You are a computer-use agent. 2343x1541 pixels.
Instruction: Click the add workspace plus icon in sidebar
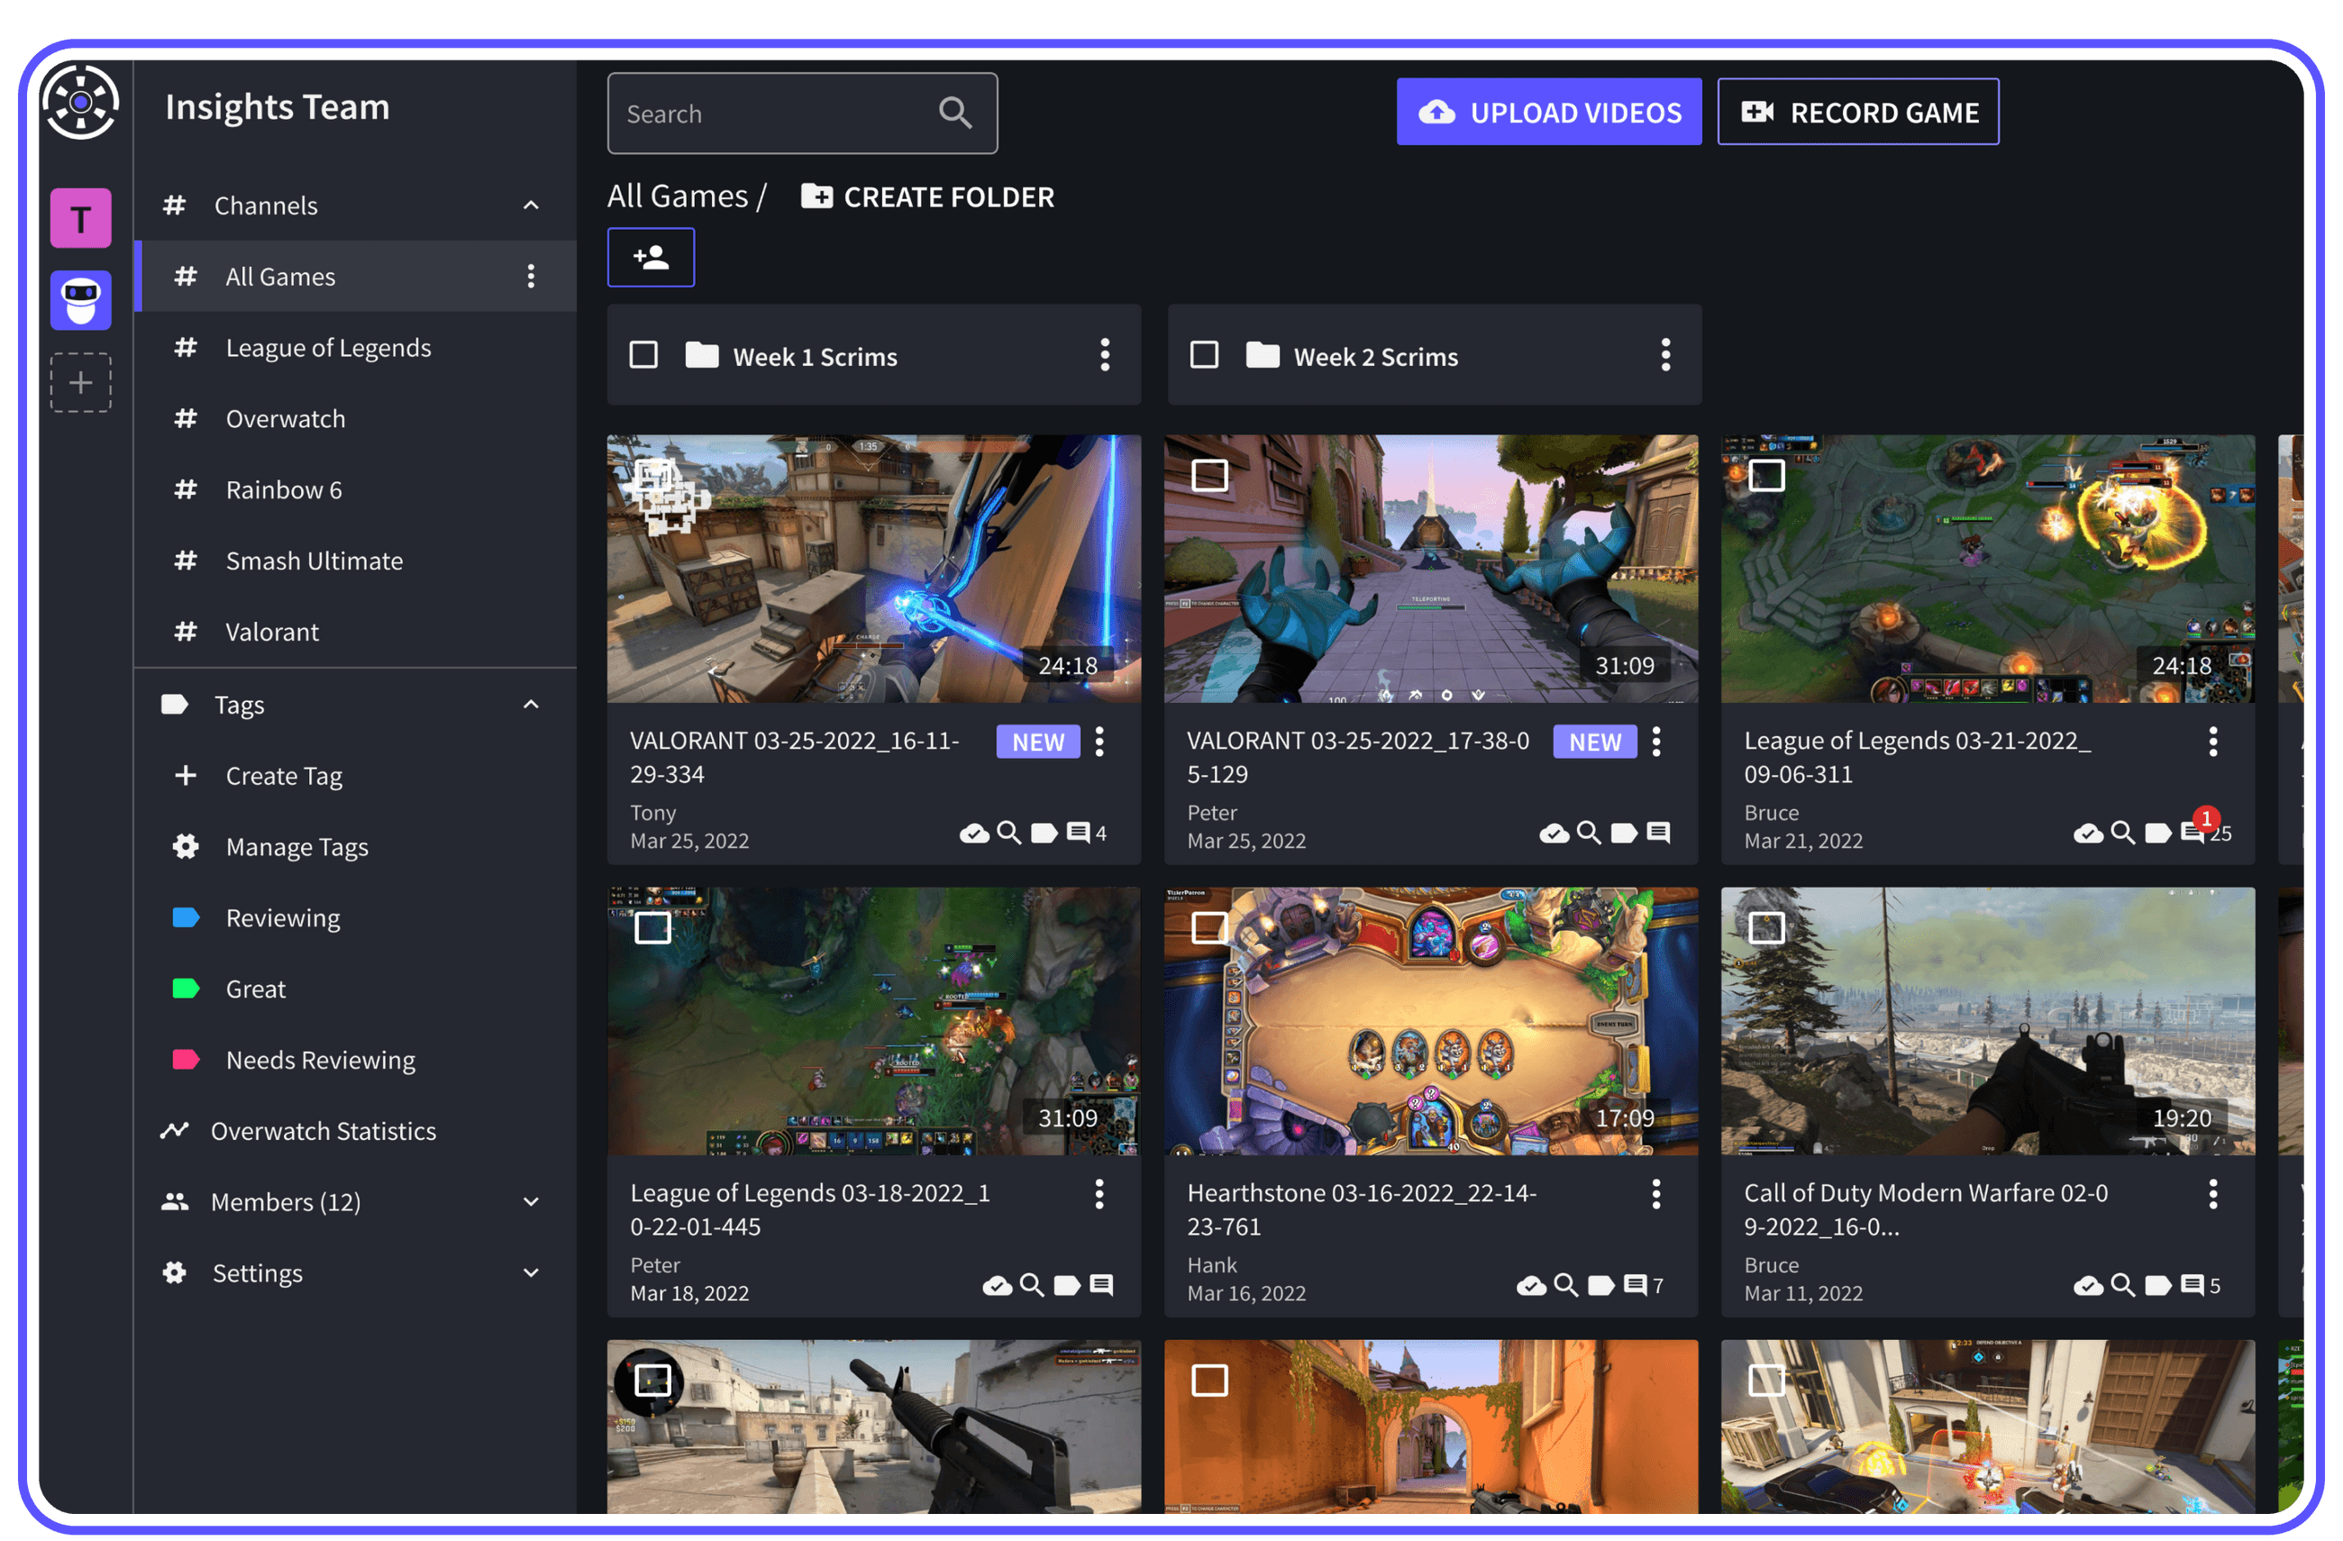pyautogui.click(x=79, y=383)
